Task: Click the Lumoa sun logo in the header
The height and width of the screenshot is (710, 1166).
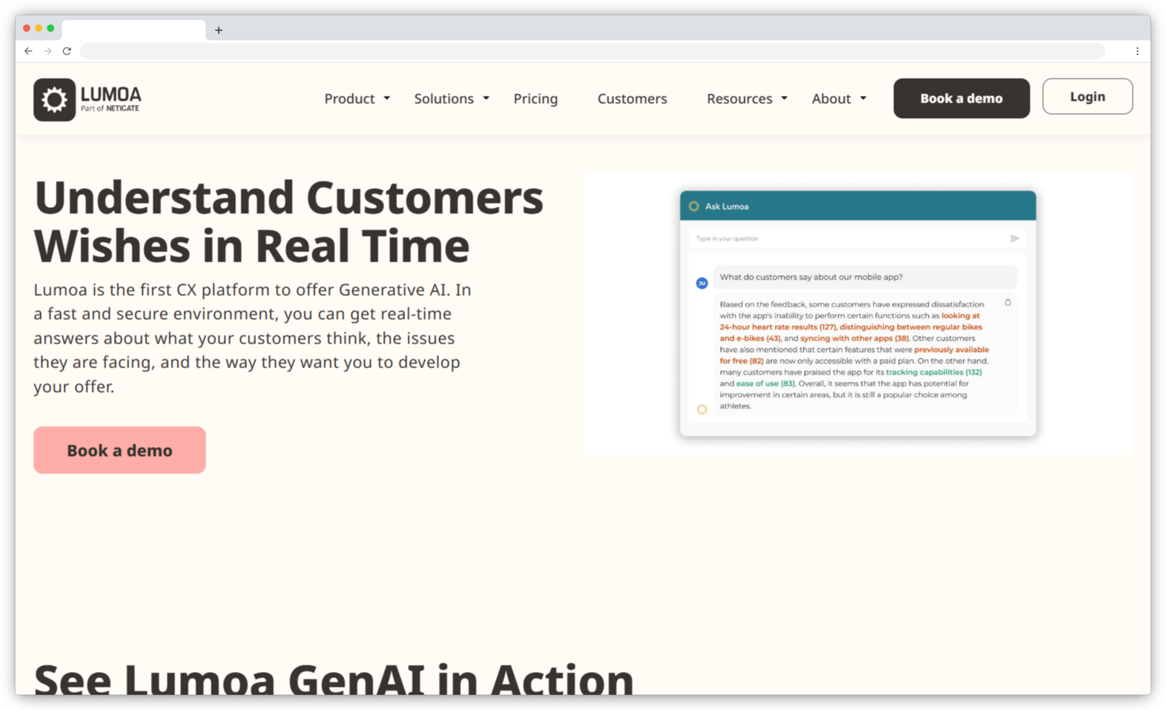Action: 54,99
